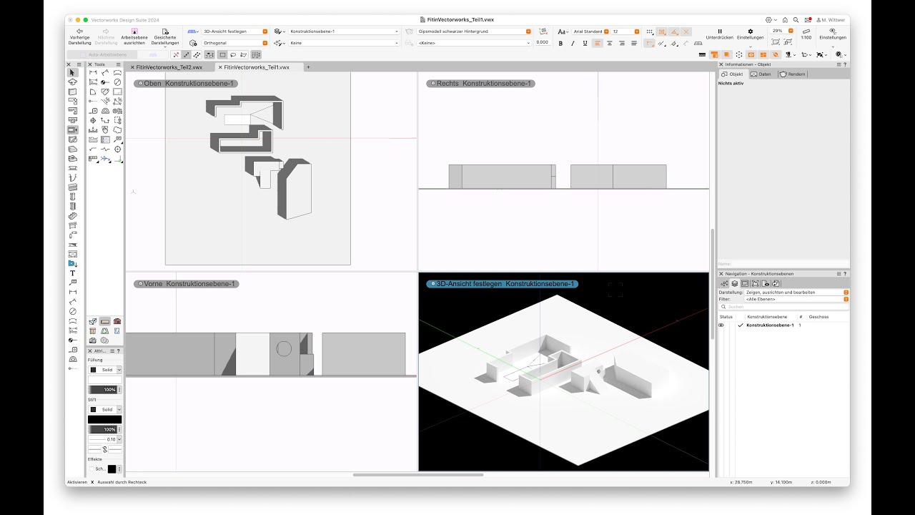The width and height of the screenshot is (915, 515).
Task: Center-align the text
Action: click(610, 43)
